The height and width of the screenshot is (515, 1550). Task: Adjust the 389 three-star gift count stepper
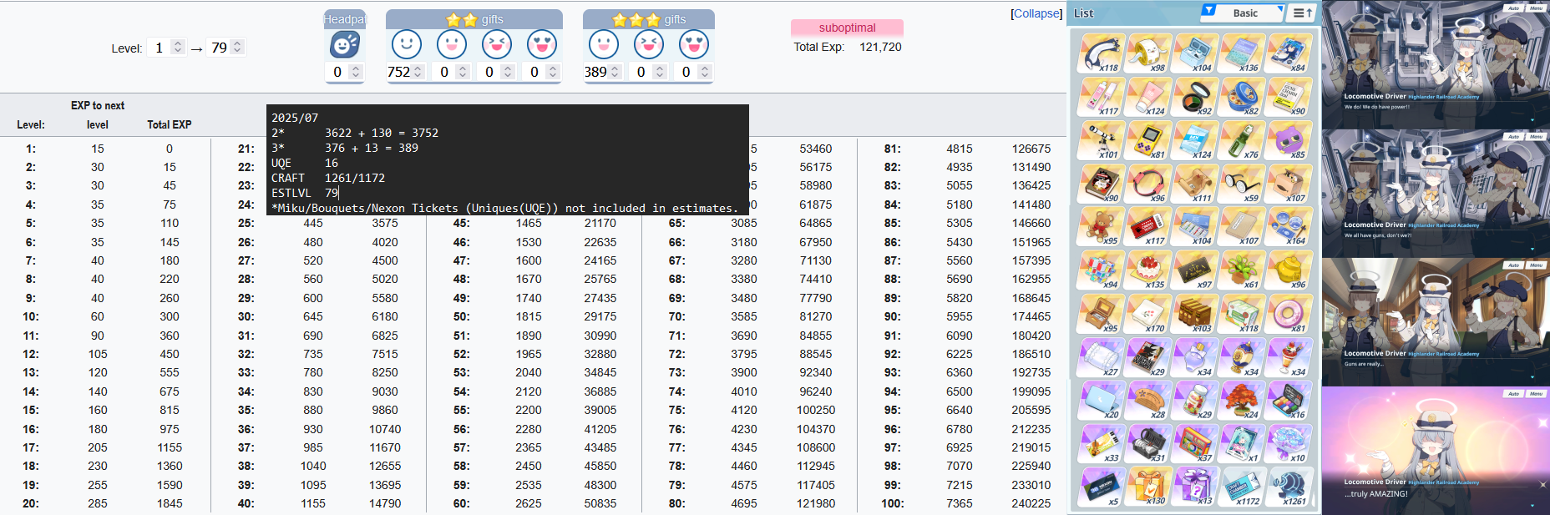pyautogui.click(x=615, y=72)
